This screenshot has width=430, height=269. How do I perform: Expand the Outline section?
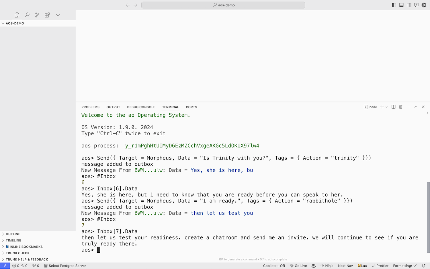(13, 234)
